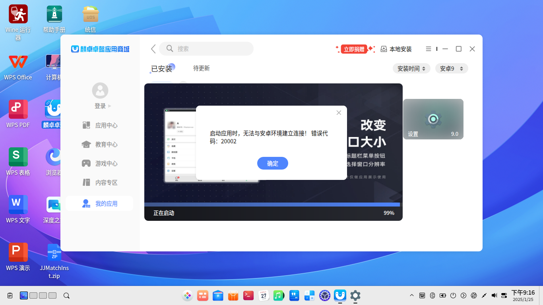
Task: Minimize the app store window
Action: [x=445, y=49]
